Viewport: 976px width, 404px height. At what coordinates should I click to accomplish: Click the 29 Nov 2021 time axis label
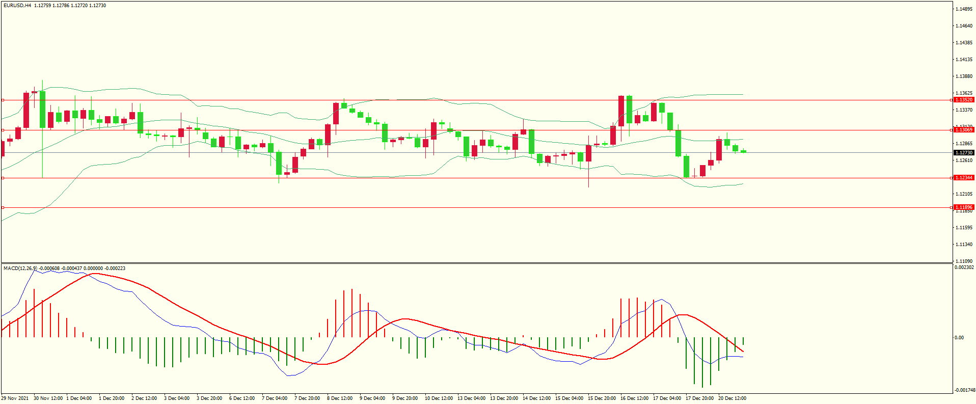[15, 398]
